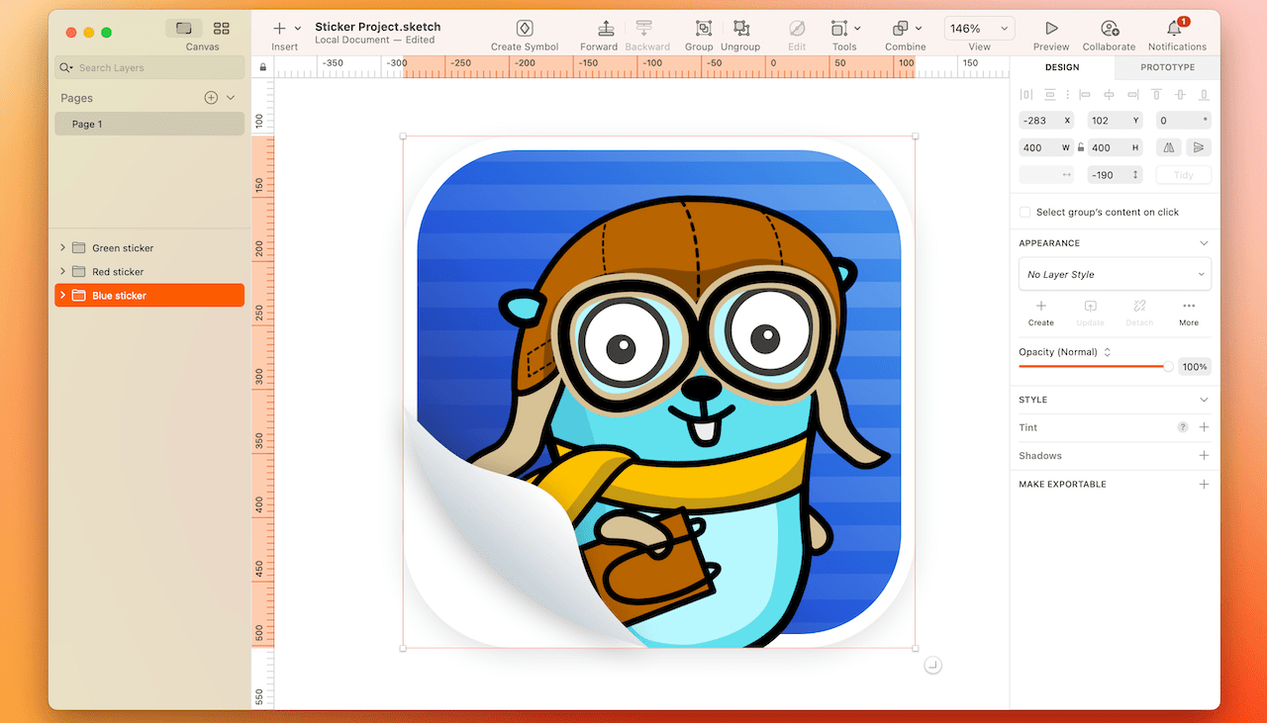
Task: Toggle the grid view mode next to Canvas
Action: [220, 29]
